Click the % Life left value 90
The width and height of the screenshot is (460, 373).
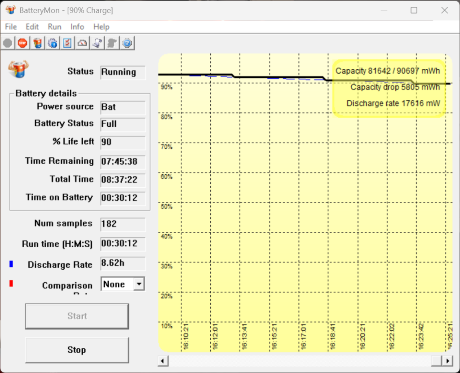coord(123,142)
